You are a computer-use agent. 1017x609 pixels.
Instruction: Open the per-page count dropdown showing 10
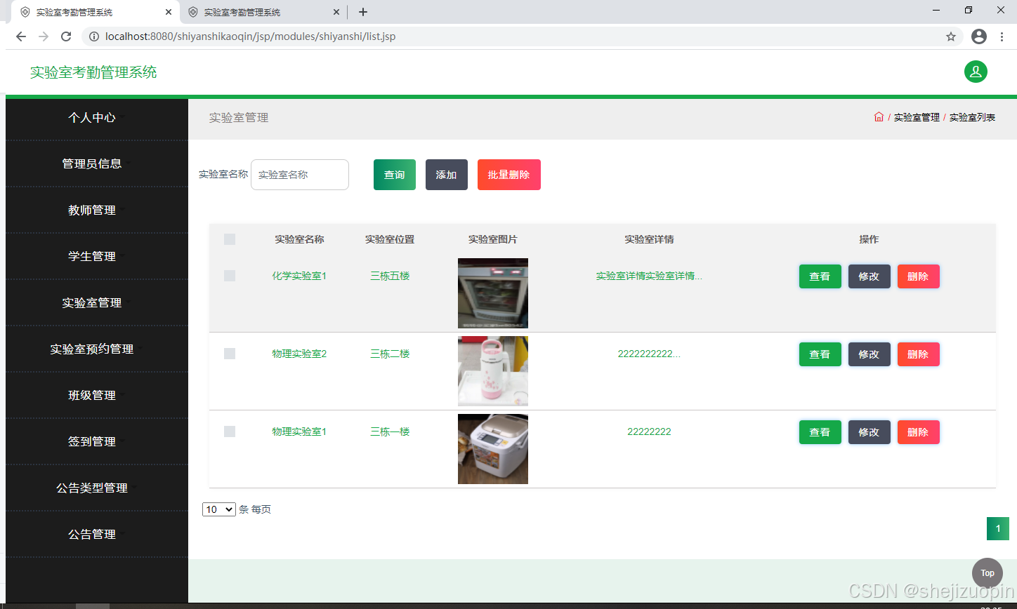click(218, 509)
